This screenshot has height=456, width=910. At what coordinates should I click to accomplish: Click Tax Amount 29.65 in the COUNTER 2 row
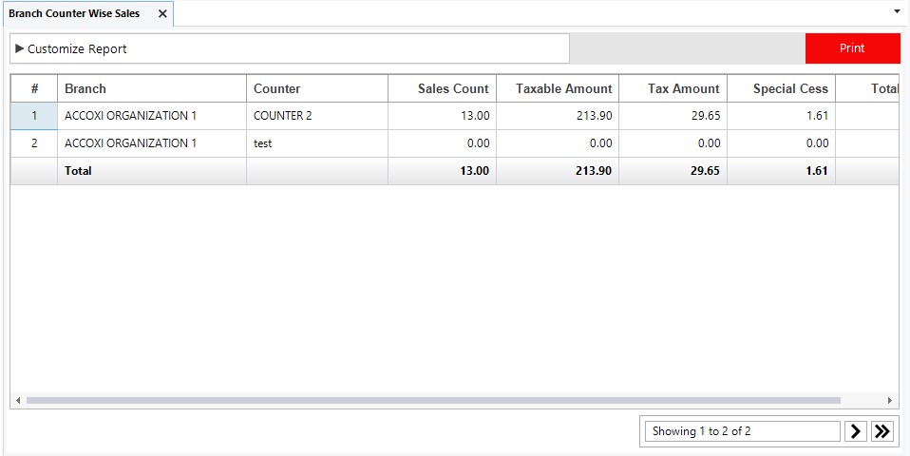tap(673, 116)
